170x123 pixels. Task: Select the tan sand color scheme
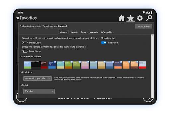click(101, 65)
